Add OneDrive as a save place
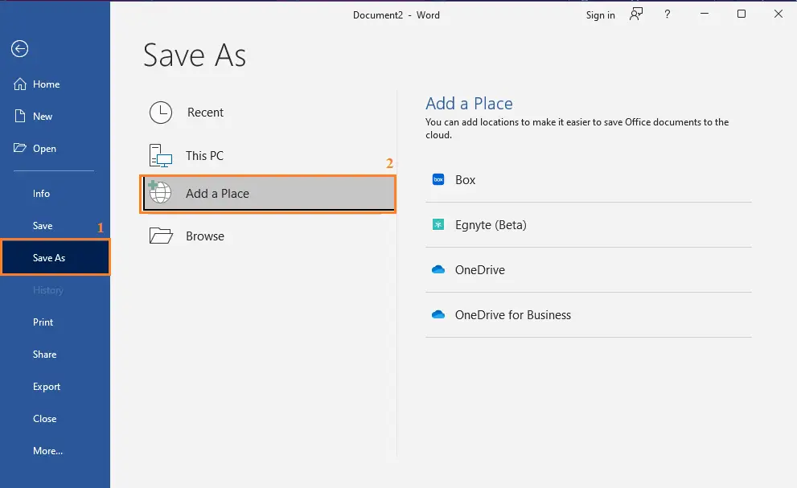The image size is (797, 488). (589, 269)
